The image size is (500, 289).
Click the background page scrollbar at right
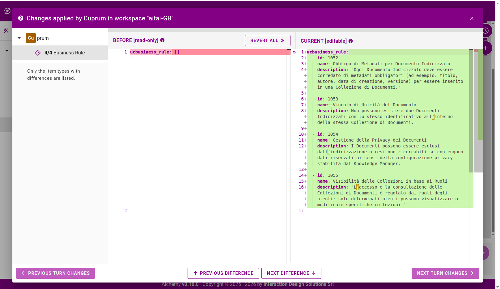coord(493,150)
